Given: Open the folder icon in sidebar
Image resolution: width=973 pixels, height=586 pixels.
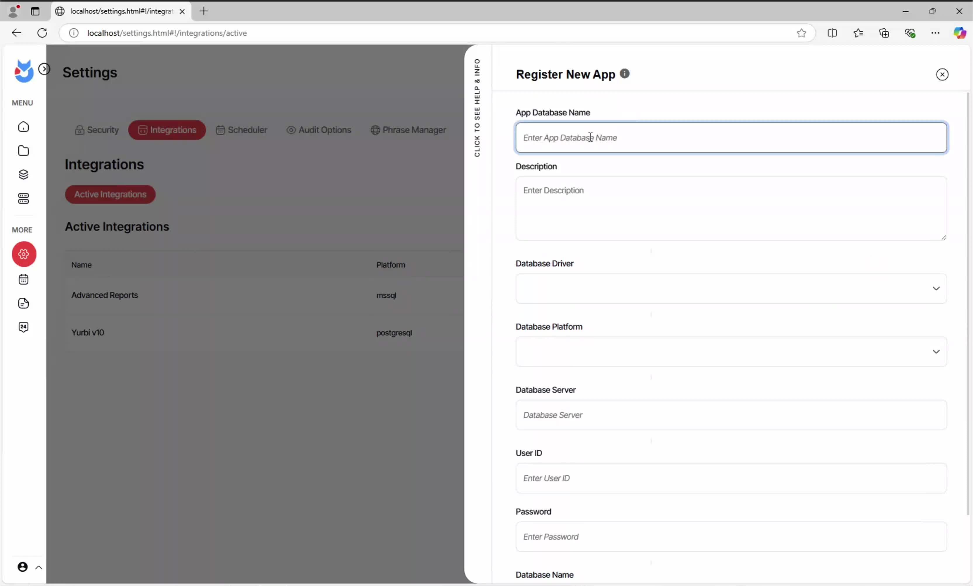Looking at the screenshot, I should [24, 151].
